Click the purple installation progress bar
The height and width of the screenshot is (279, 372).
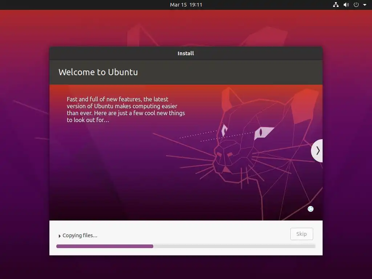[186, 246]
